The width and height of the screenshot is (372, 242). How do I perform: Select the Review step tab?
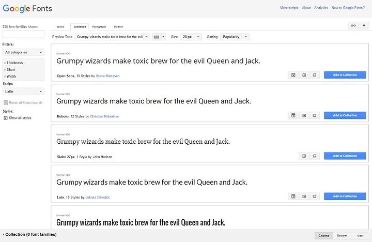click(x=342, y=236)
